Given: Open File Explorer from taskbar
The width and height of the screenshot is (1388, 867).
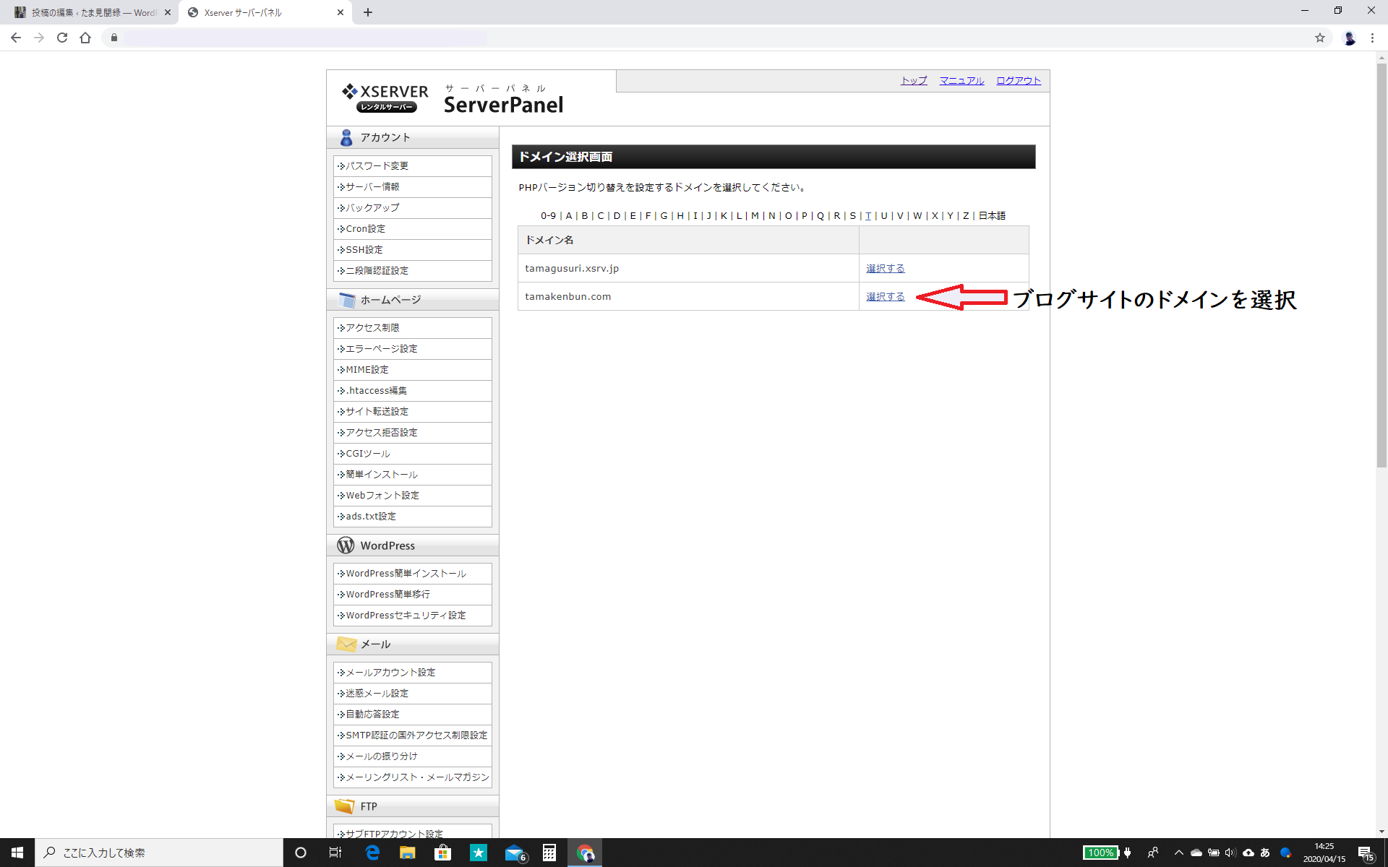Looking at the screenshot, I should pyautogui.click(x=408, y=853).
